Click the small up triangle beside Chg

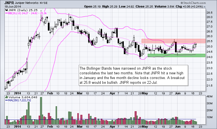[204, 7]
